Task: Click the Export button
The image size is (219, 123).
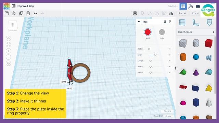Action: 195,13
